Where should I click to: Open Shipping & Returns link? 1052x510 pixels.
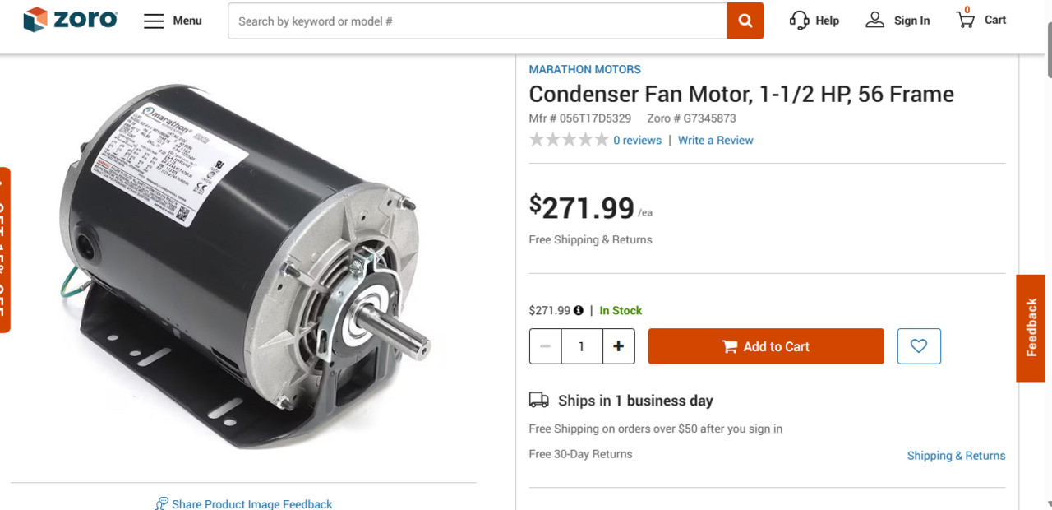tap(956, 456)
